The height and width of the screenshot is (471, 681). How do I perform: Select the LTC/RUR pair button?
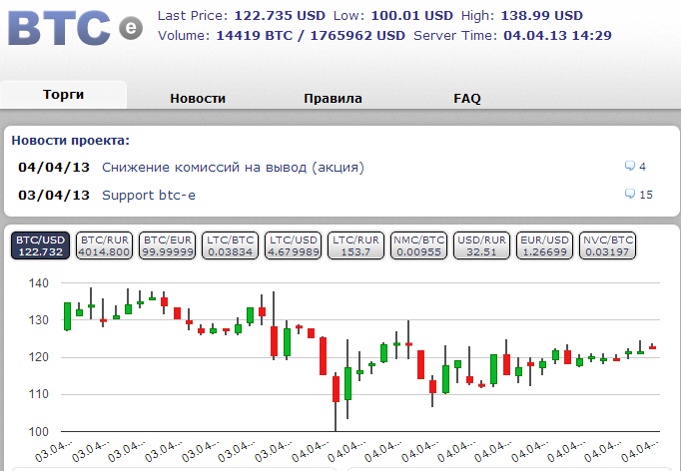[x=355, y=245]
